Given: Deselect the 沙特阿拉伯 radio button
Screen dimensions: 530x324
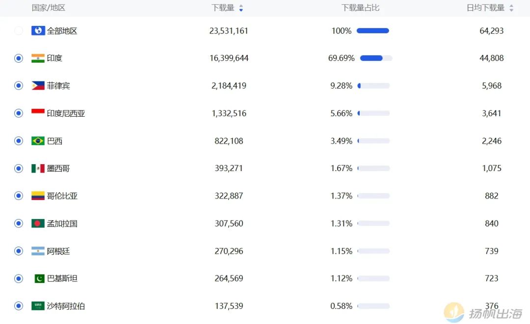Looking at the screenshot, I should [x=19, y=306].
